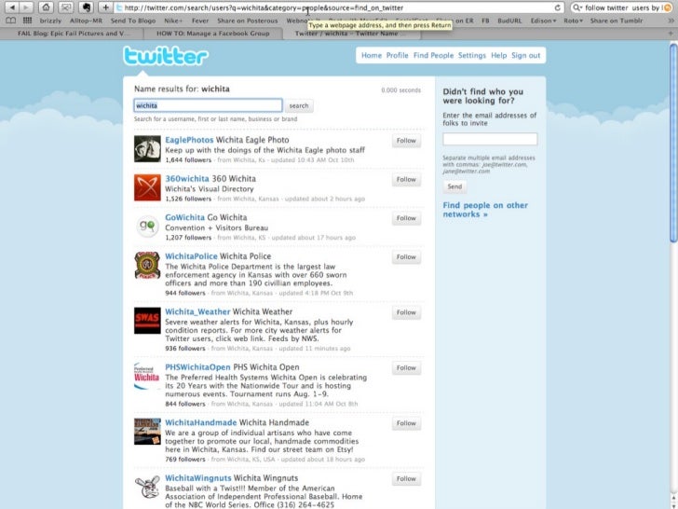Open the WichitaPolice username link
This screenshot has height=509, width=678.
(191, 256)
